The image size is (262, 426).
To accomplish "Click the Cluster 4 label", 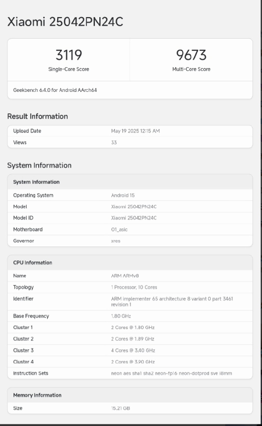I will [x=24, y=362].
